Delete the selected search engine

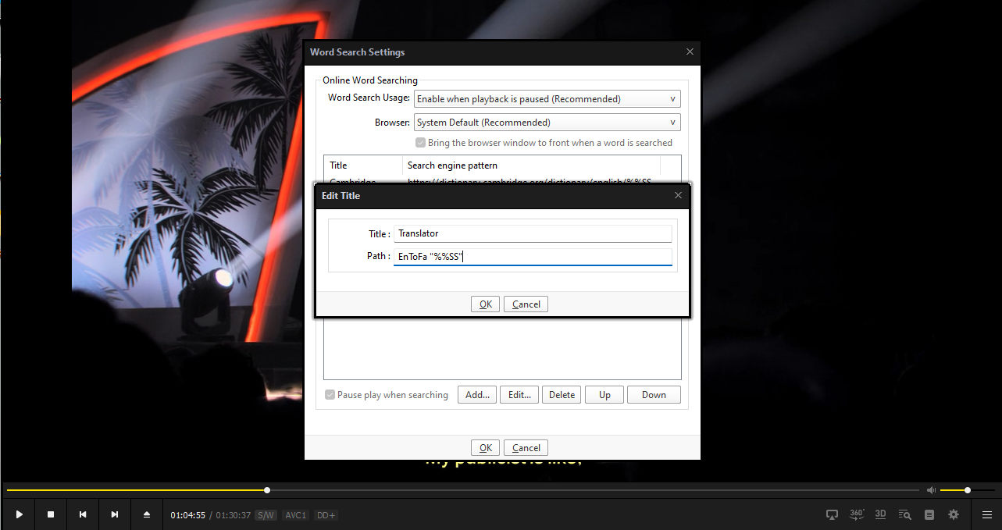(562, 395)
